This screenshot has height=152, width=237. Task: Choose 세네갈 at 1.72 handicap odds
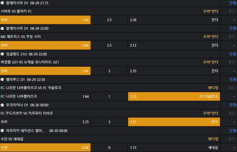(x=174, y=147)
